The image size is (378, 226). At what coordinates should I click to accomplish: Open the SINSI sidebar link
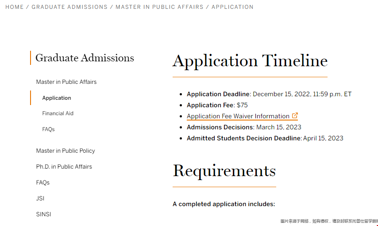click(x=44, y=214)
